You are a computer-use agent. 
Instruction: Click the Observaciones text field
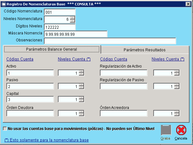point(110,41)
